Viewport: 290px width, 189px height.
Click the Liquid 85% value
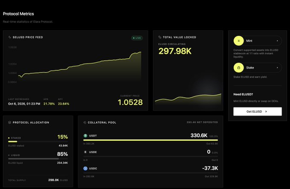coord(63,154)
